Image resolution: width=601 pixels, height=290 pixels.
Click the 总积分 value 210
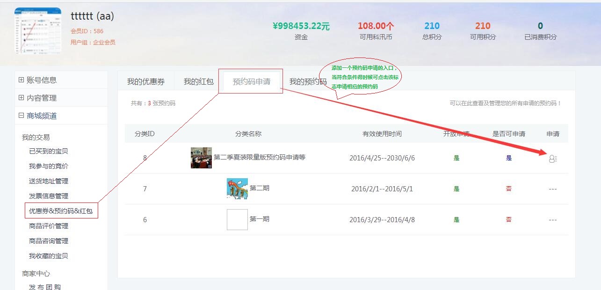(432, 26)
